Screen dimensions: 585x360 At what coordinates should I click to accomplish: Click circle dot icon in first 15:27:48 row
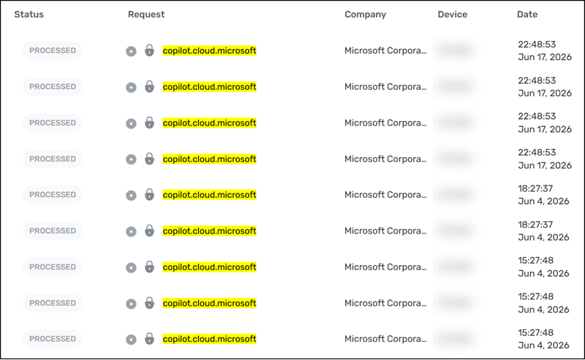pyautogui.click(x=131, y=267)
